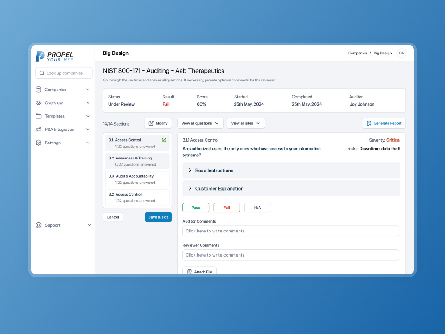445x334 pixels.
Task: Open the View all questions dropdown
Action: pos(200,123)
